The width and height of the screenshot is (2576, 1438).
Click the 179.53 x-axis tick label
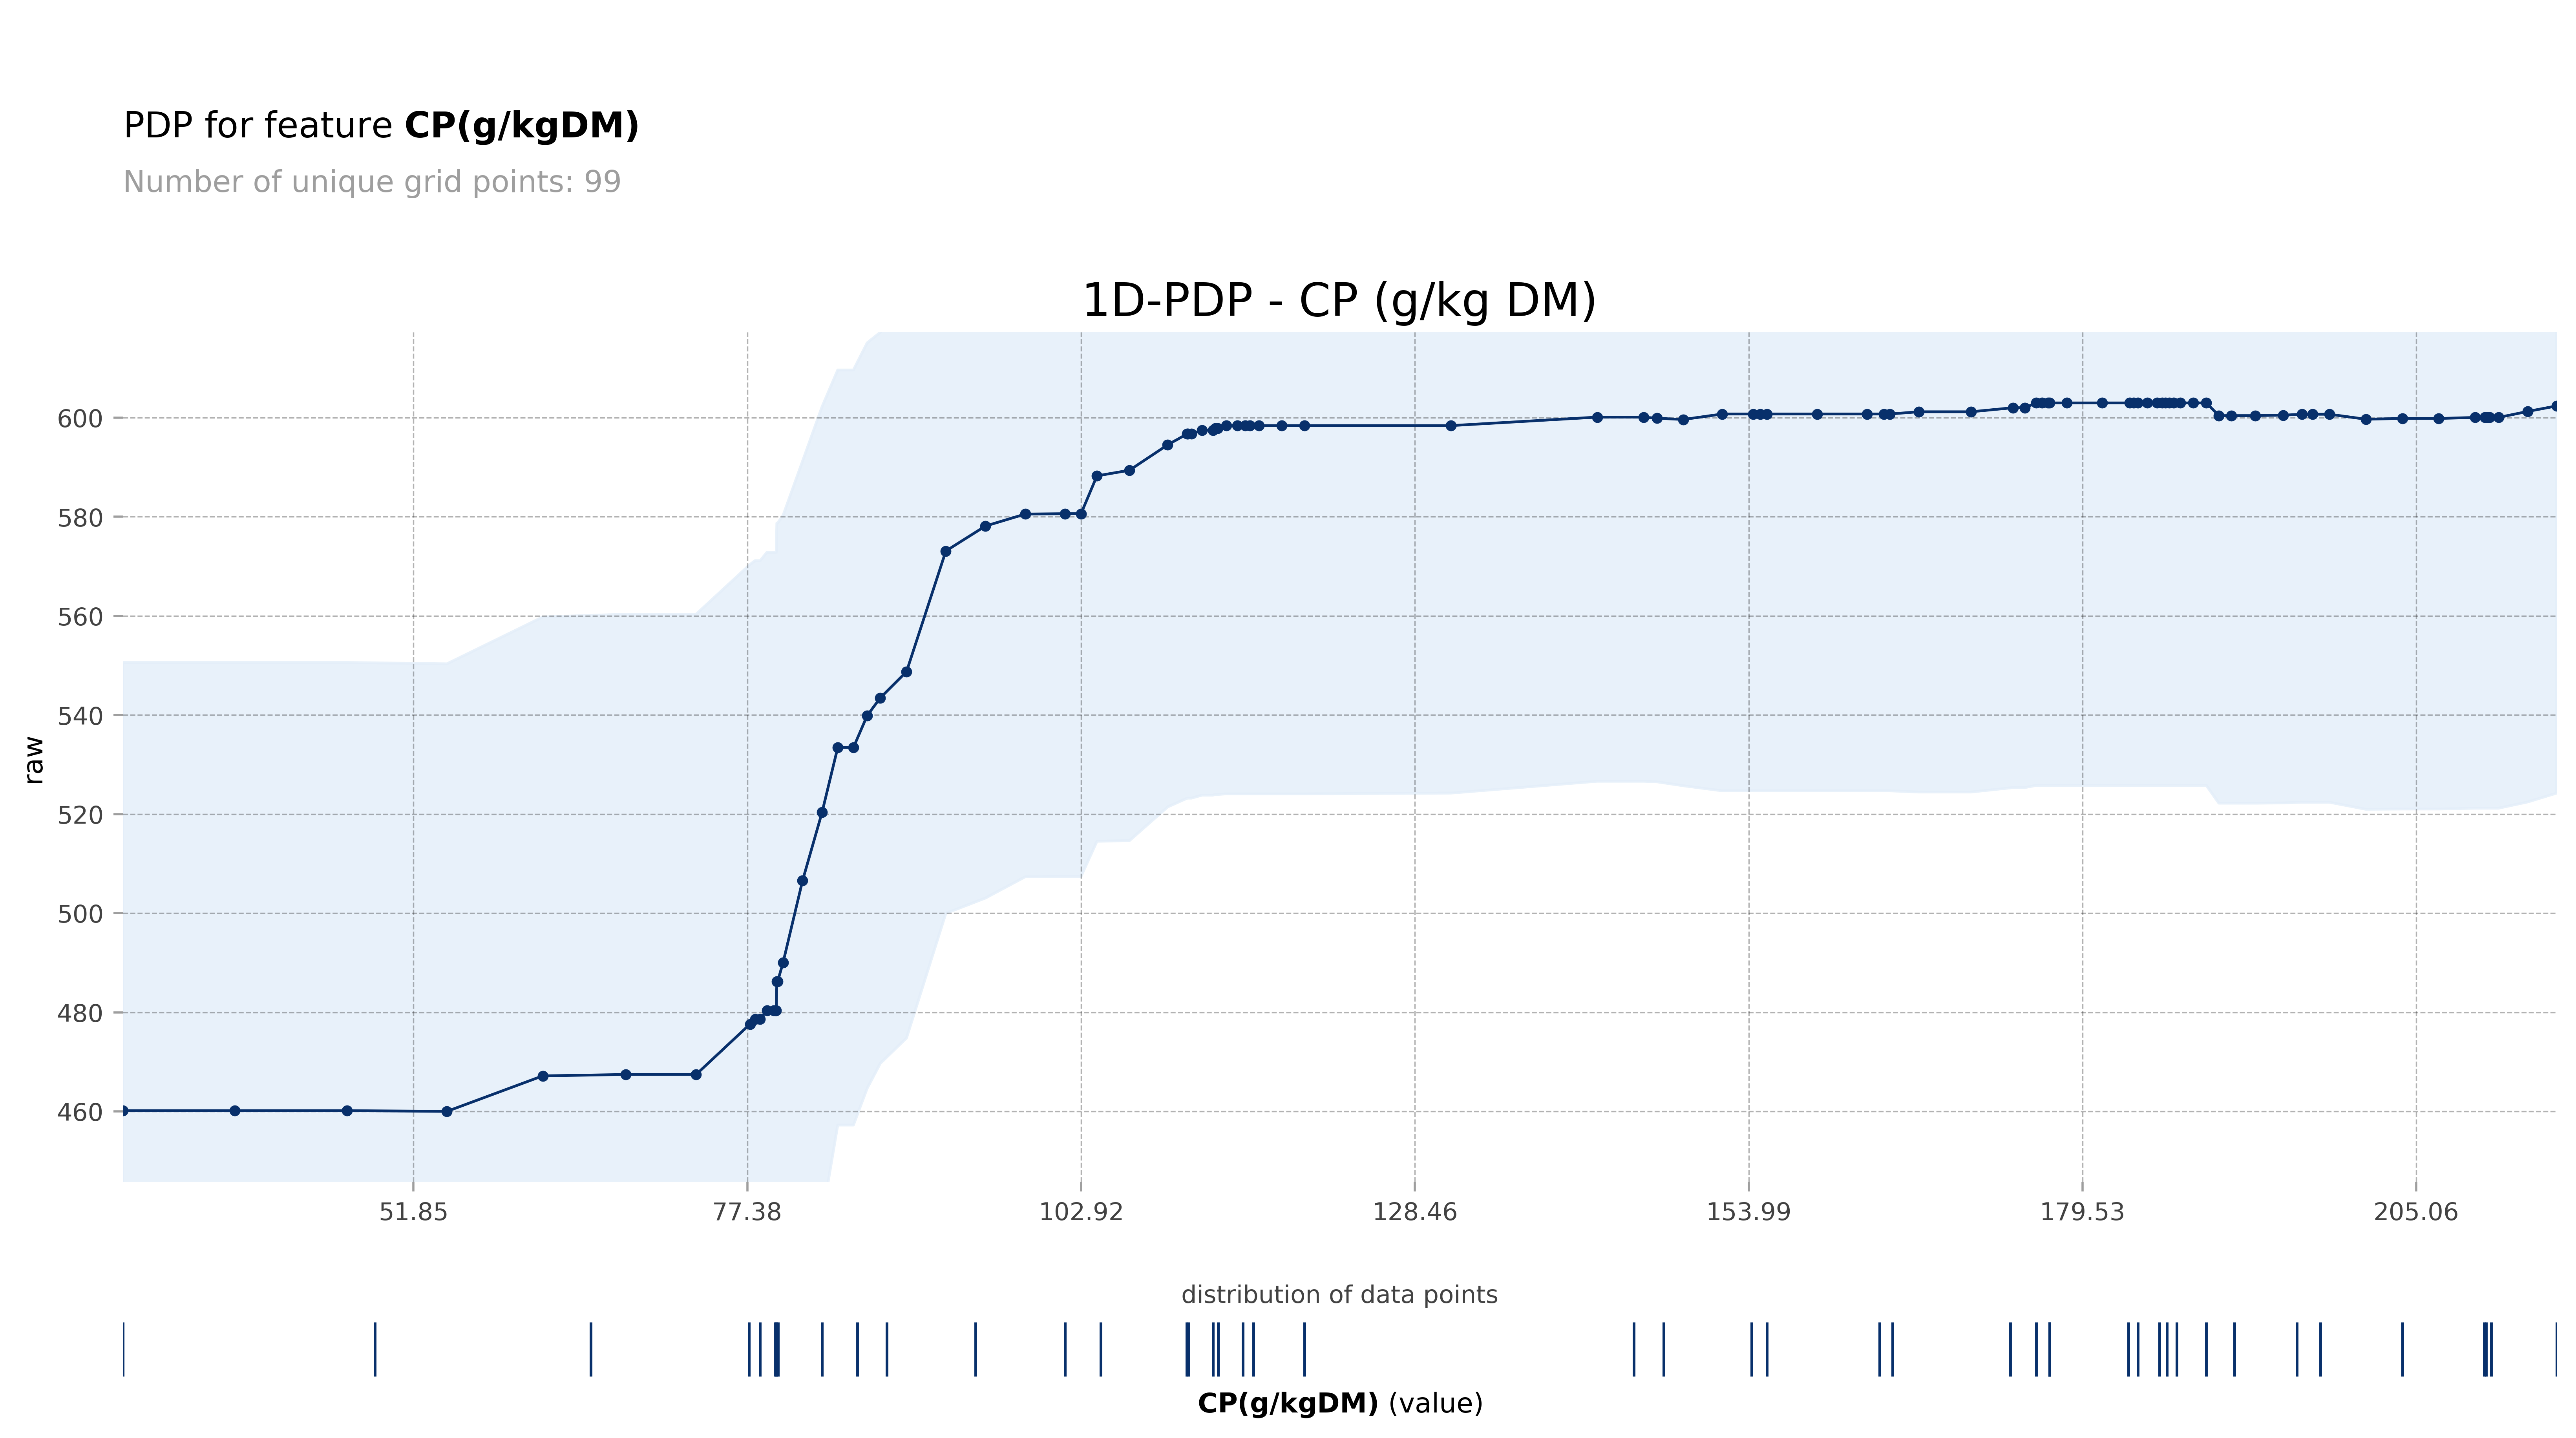coord(2082,1212)
